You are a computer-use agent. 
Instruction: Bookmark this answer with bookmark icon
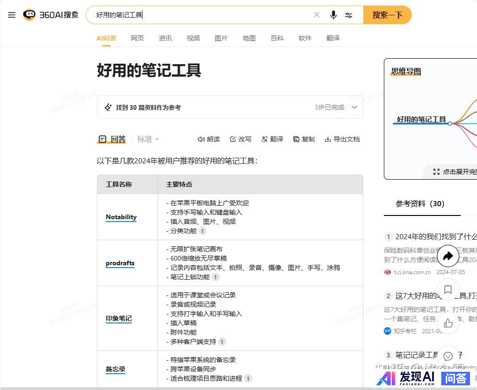tap(448, 290)
